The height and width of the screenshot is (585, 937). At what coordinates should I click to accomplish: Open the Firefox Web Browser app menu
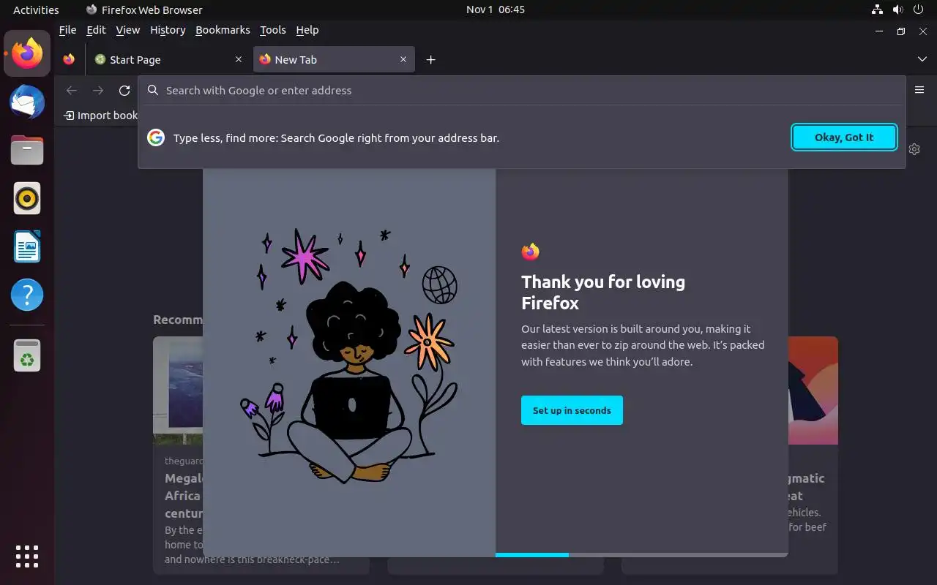point(144,10)
